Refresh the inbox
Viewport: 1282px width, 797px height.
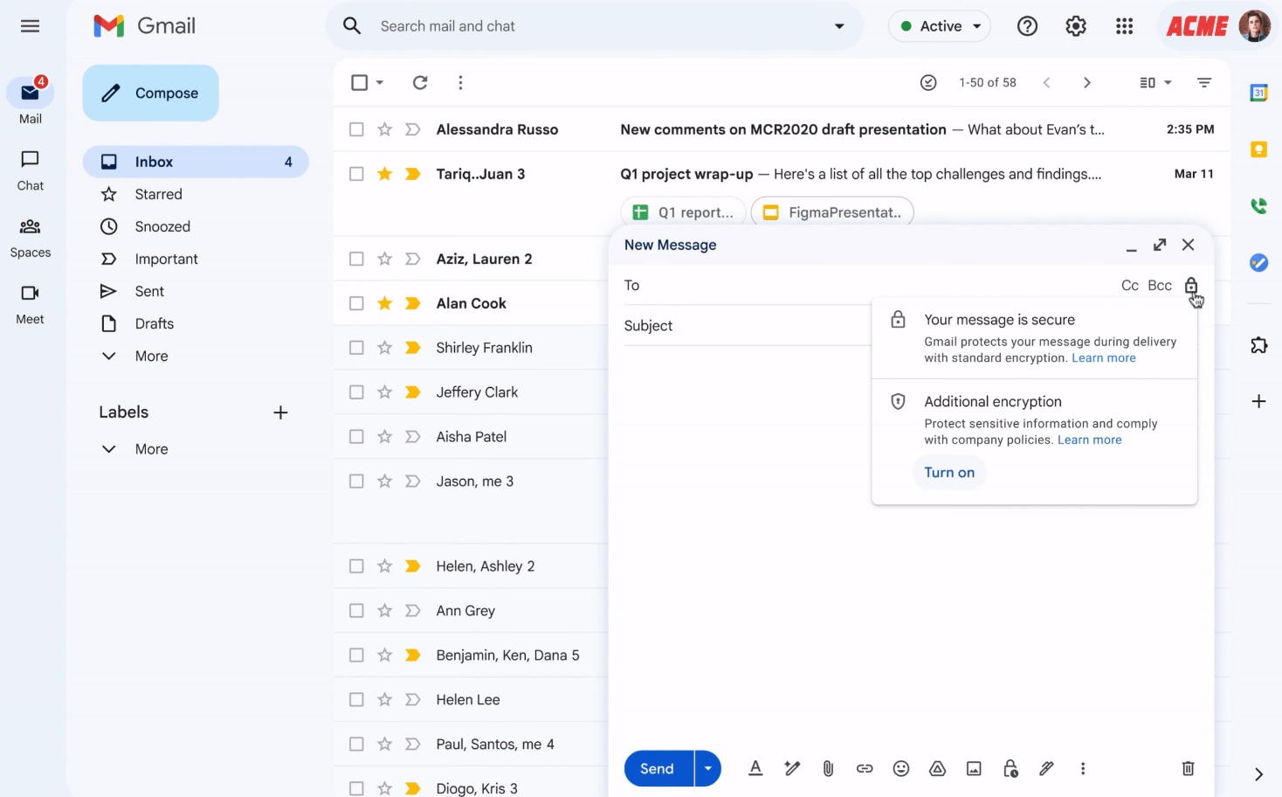[420, 82]
